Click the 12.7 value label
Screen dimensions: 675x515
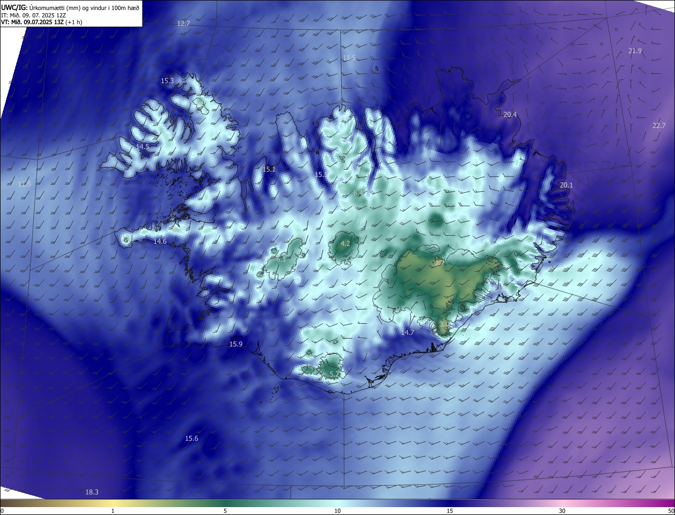[184, 24]
